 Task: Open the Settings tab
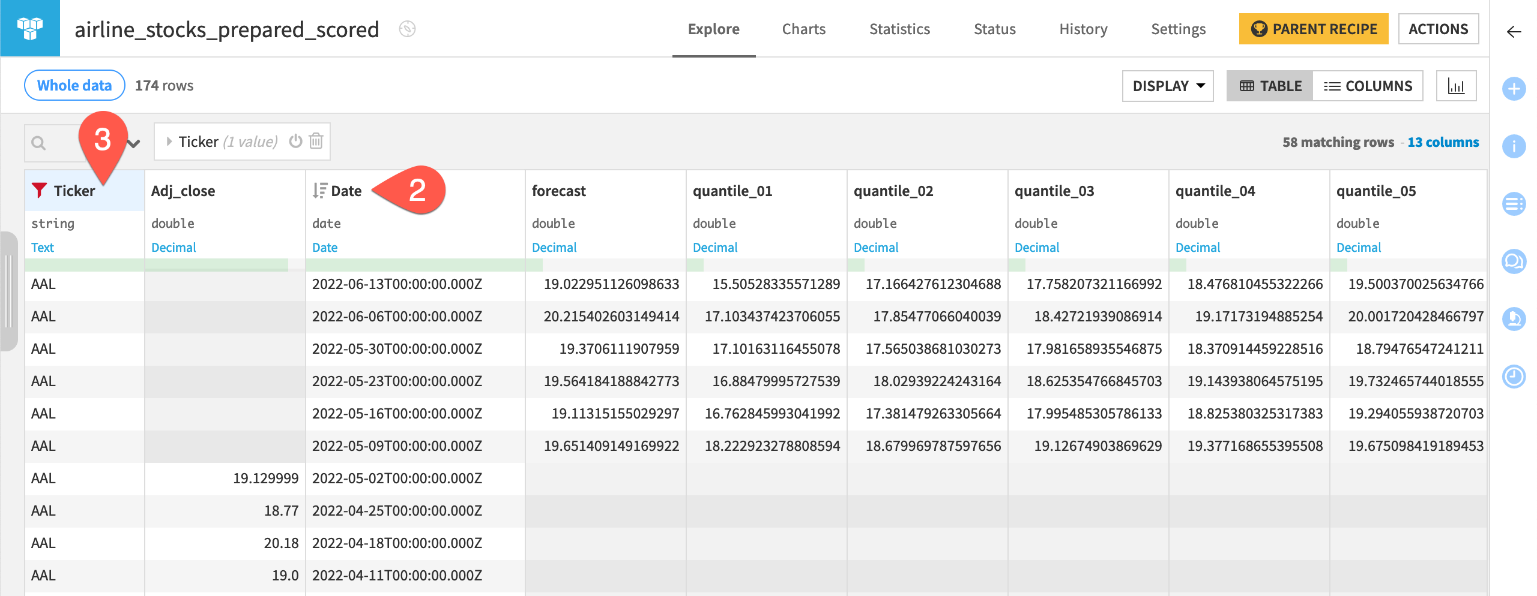tap(1178, 29)
